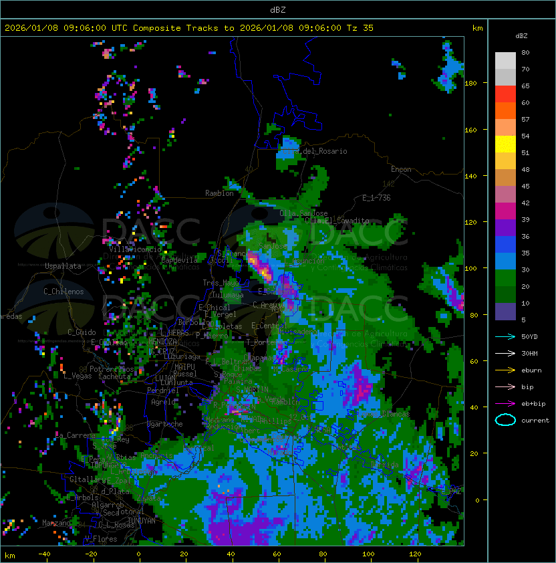Click the 'MENDOZA' city label
Viewport: 556px width, 563px height.
pyautogui.click(x=162, y=341)
